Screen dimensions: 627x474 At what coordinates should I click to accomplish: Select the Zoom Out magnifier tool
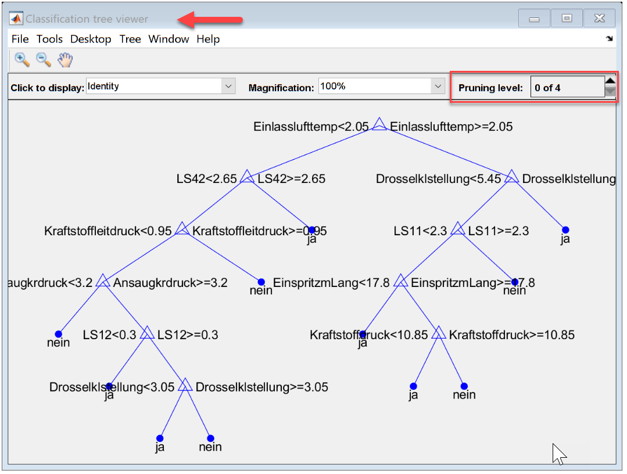pyautogui.click(x=44, y=60)
